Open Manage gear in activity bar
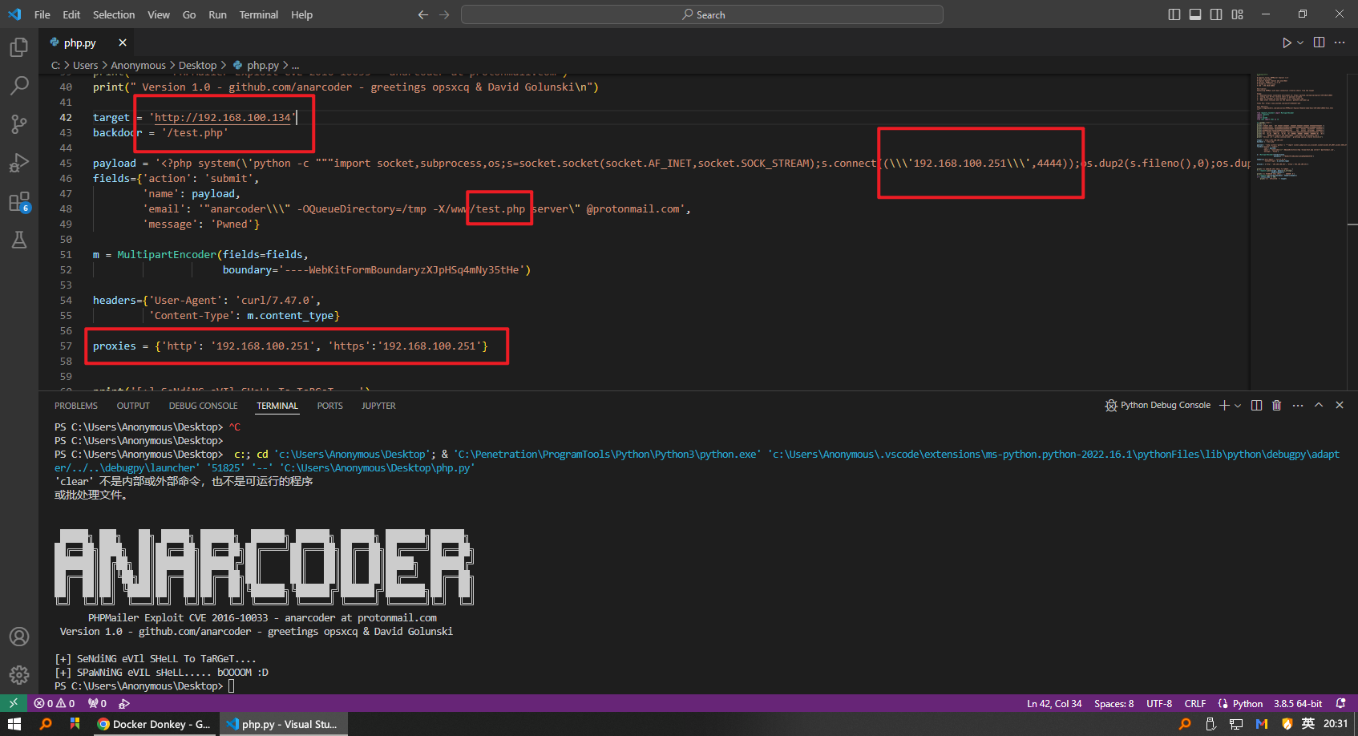This screenshot has height=736, width=1358. (x=19, y=675)
